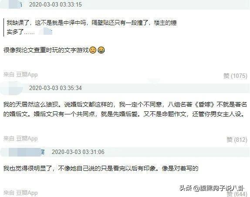This screenshot has height=197, width=250.
Task: Like the comment with 812 likes
Action: pos(237,140)
